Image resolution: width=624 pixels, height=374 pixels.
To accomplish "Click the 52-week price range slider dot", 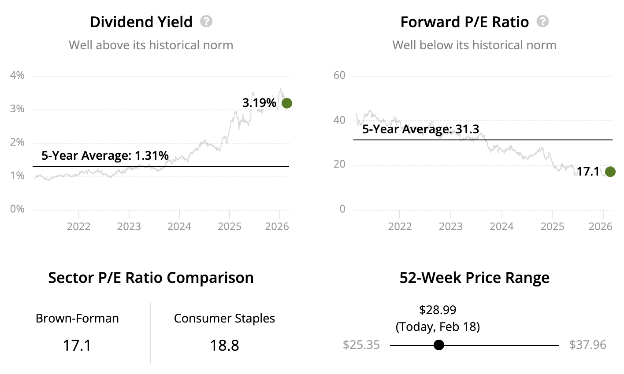I will 438,345.
